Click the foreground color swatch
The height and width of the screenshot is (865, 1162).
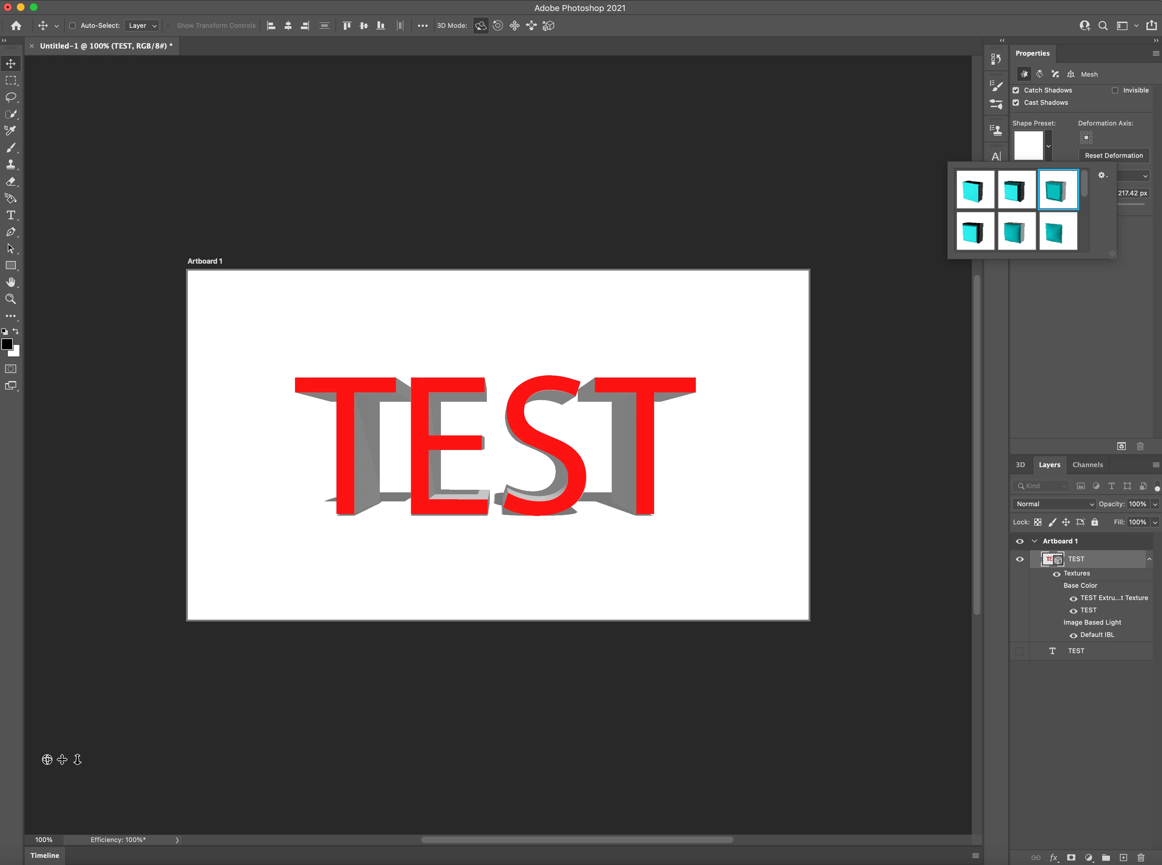coord(7,345)
